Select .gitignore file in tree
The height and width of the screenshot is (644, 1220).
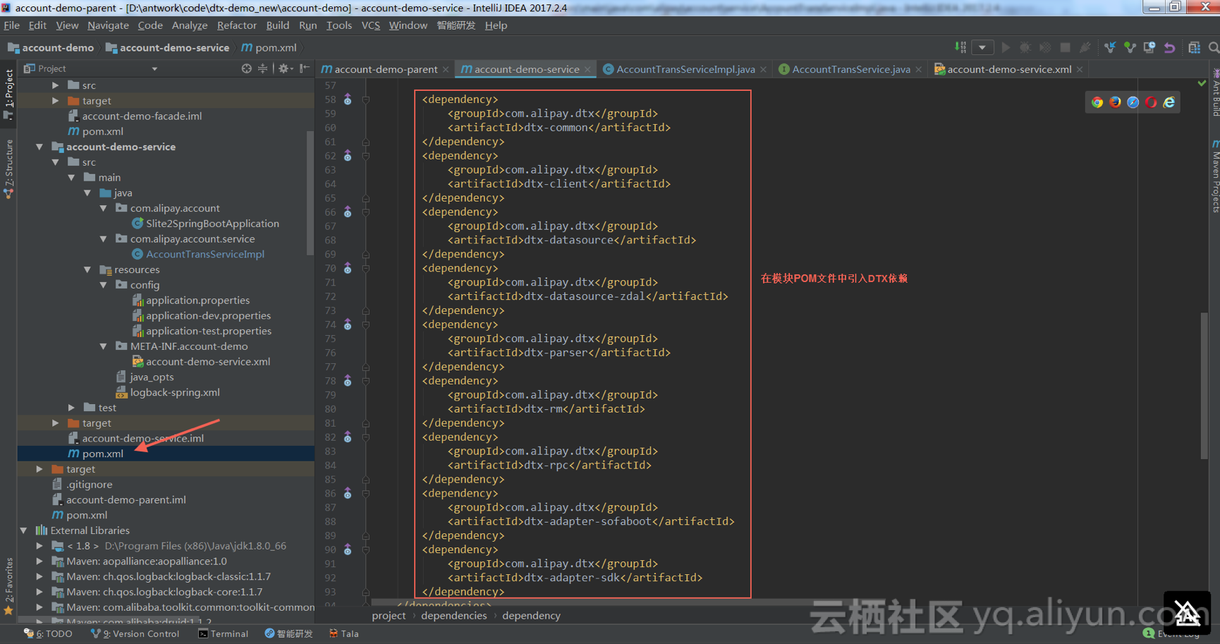[83, 485]
